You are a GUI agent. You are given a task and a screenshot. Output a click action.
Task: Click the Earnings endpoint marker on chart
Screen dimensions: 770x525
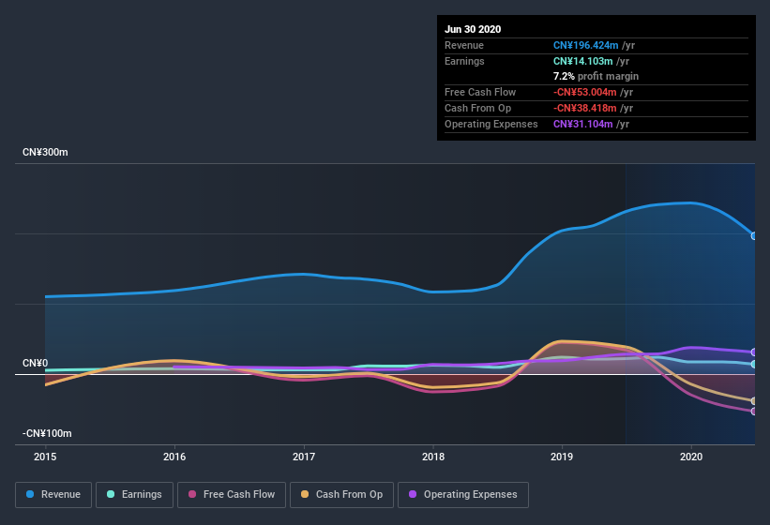click(754, 364)
